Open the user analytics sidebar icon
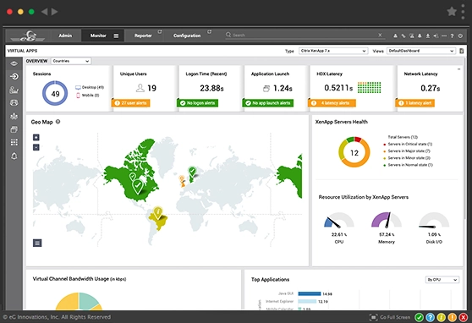Screen dimensions: 472x323 coord(14,90)
